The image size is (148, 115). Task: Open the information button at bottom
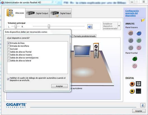point(143,105)
